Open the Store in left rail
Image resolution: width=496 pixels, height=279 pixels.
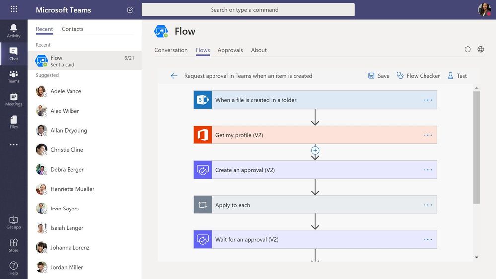pyautogui.click(x=13, y=245)
